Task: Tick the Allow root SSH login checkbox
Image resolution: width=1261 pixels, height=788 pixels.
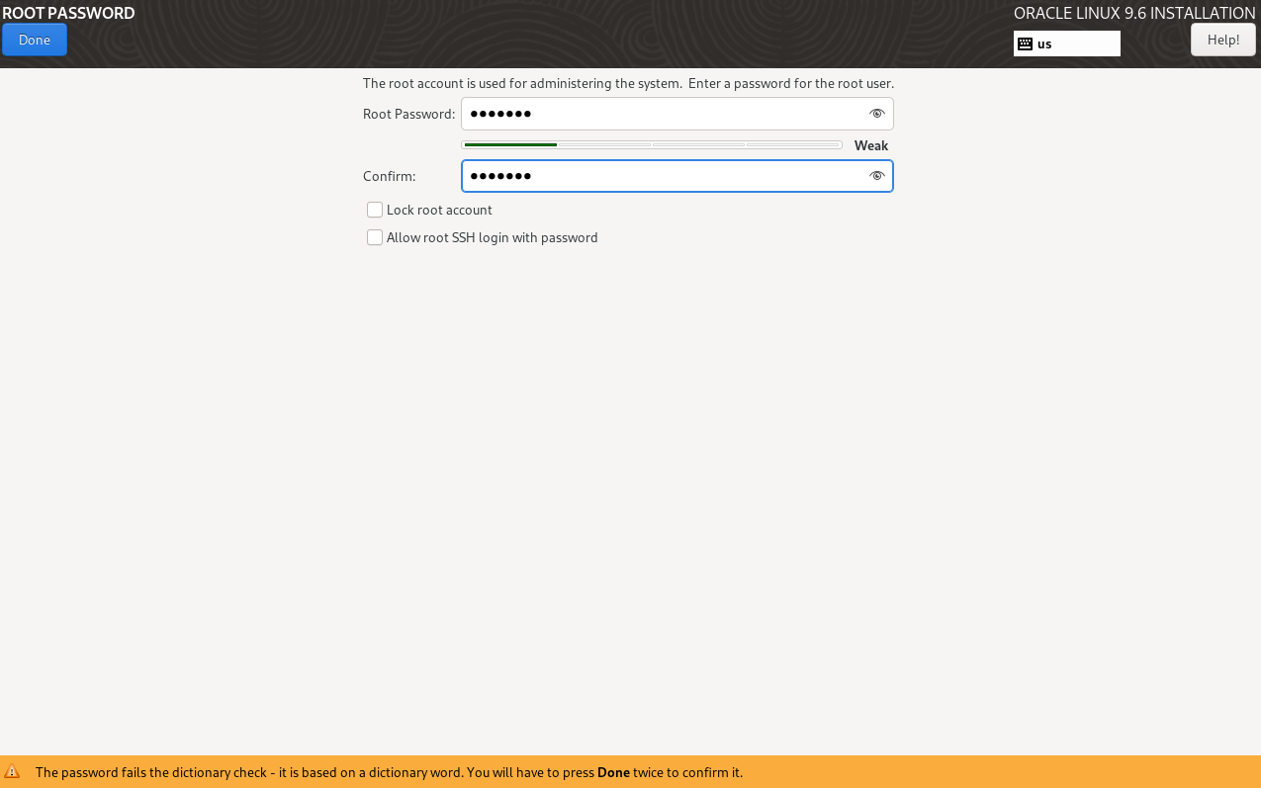Action: tap(375, 237)
